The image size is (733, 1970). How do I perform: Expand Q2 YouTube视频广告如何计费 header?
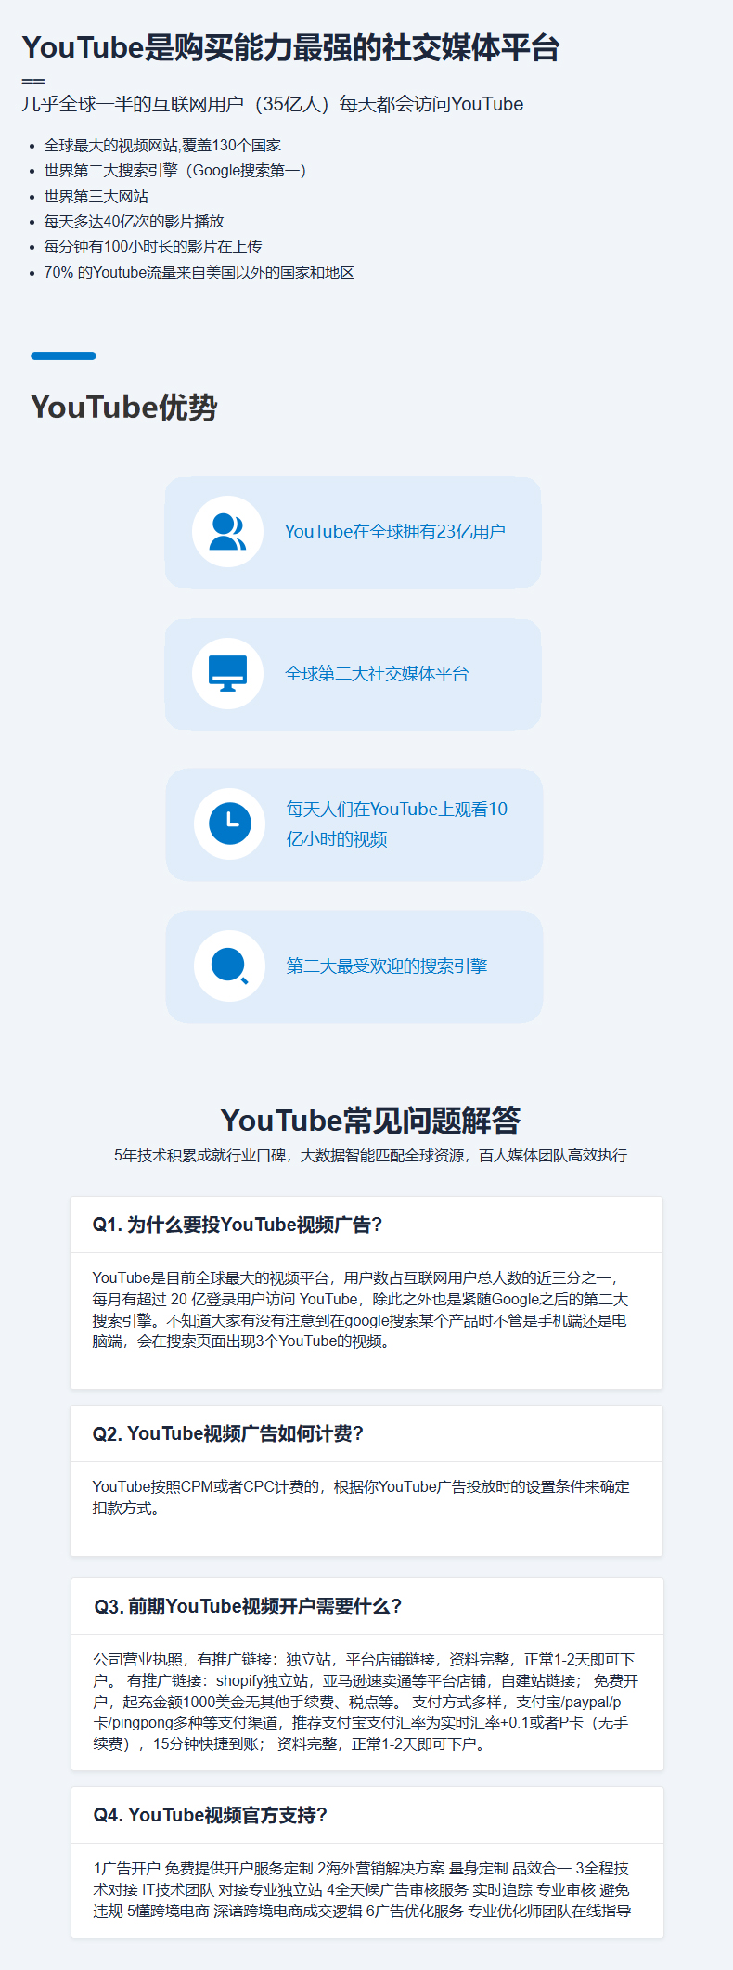coord(366,1433)
